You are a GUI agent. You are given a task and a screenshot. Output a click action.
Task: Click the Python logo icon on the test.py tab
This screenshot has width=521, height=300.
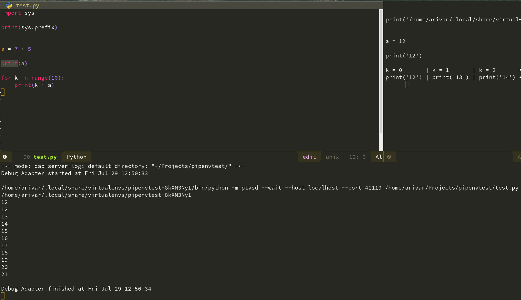[x=9, y=5]
